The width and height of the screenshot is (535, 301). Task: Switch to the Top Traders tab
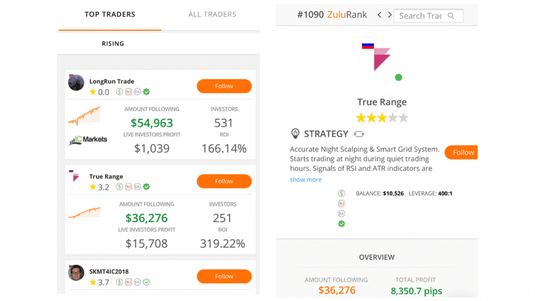pyautogui.click(x=110, y=15)
